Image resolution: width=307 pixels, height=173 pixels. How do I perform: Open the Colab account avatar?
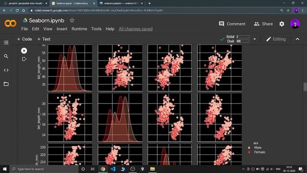tap(295, 24)
